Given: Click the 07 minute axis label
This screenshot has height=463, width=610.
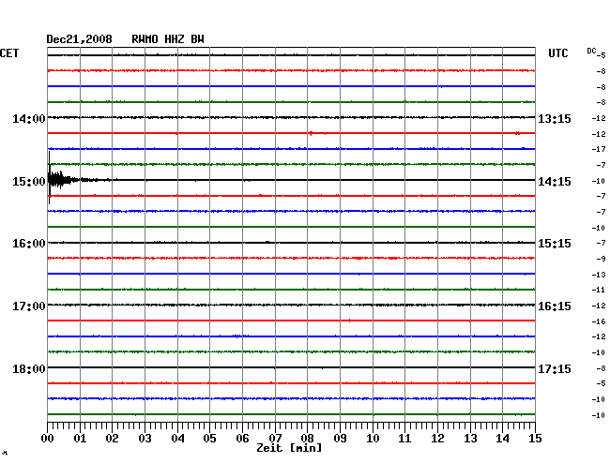Looking at the screenshot, I should [x=275, y=438].
